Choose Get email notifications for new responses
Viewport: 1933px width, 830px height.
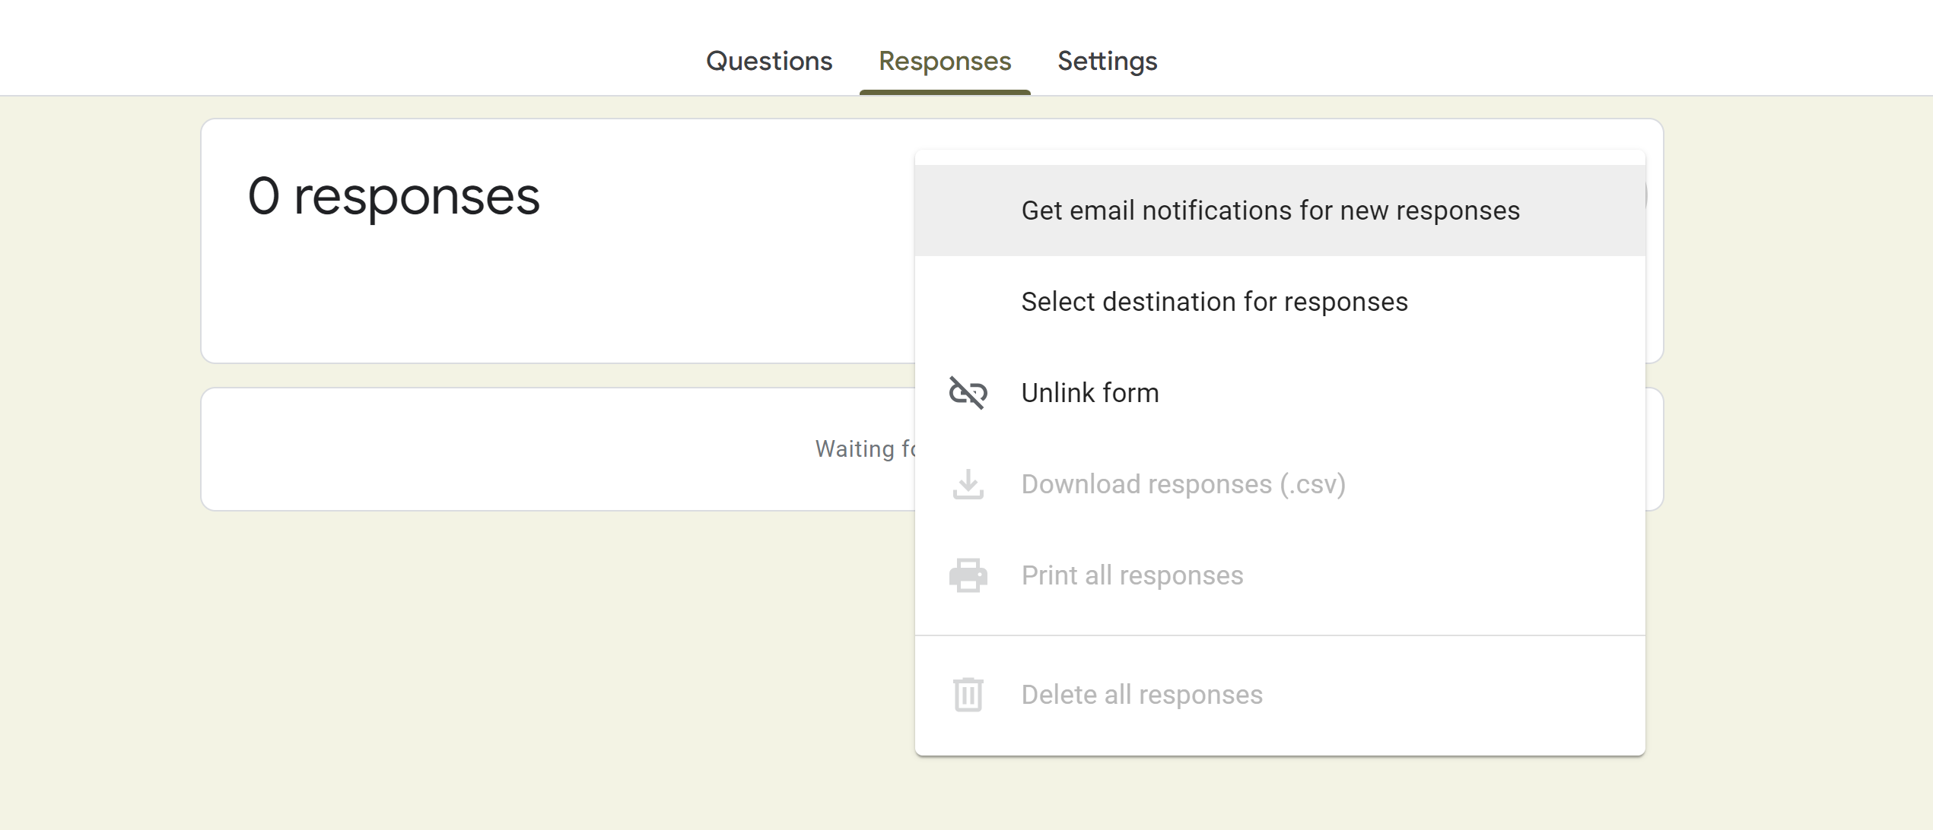[x=1270, y=211]
